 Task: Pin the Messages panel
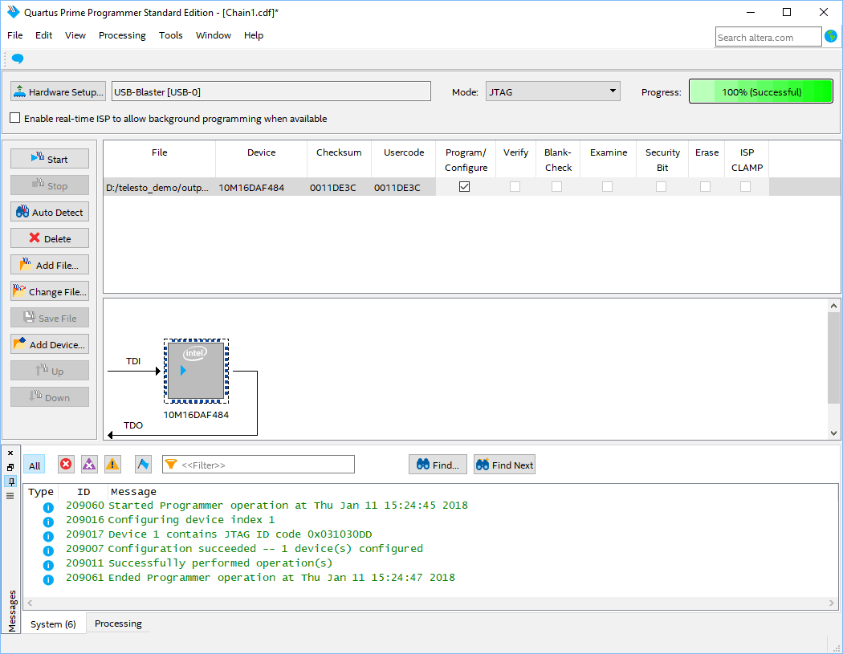point(10,481)
